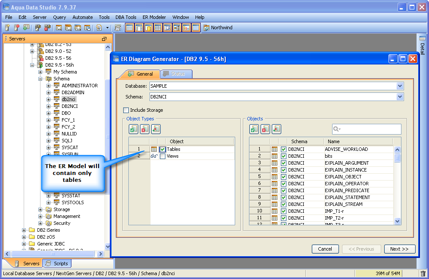Click the Next >> button
429x279 pixels.
(399, 249)
